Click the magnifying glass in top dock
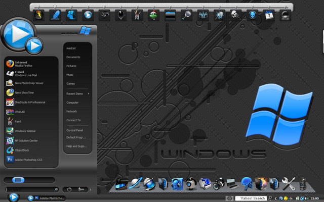 (x=187, y=15)
